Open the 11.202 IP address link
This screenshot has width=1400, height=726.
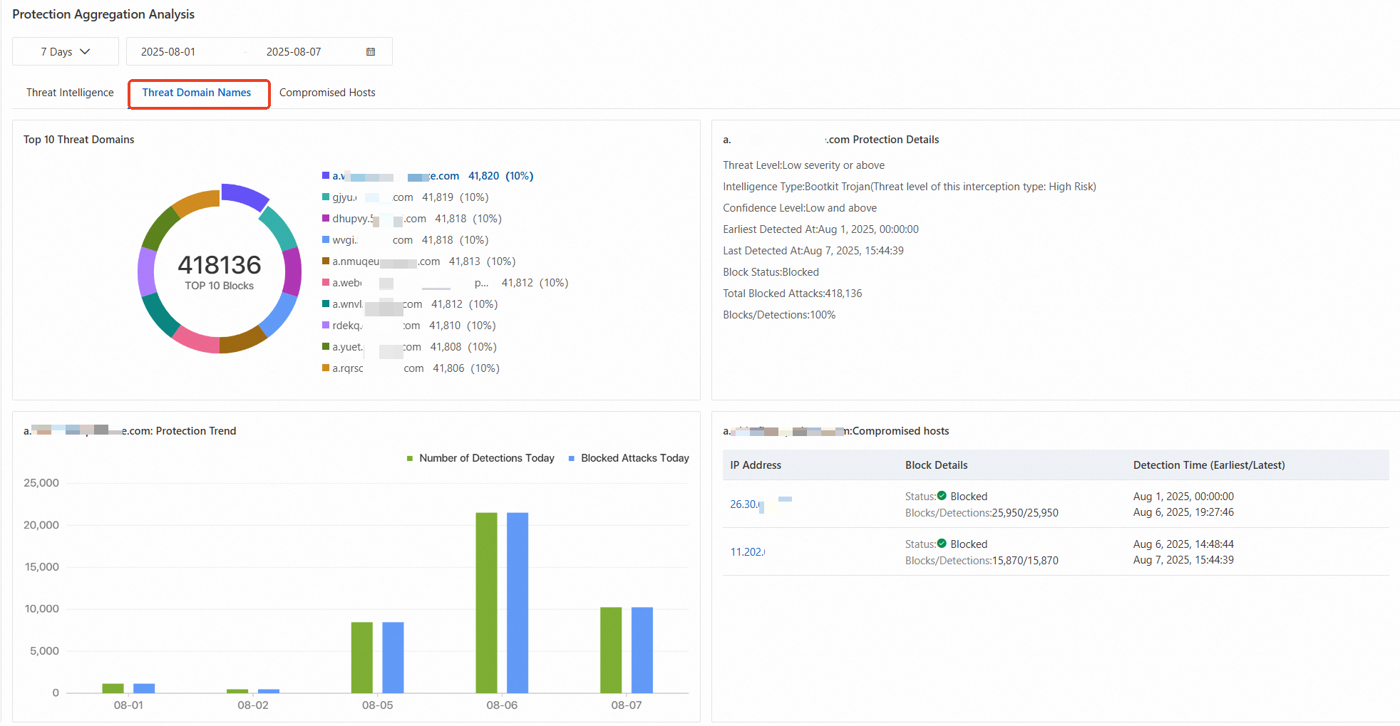[x=747, y=552]
